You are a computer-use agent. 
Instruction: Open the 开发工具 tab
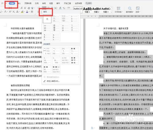pyautogui.click(x=67, y=3)
